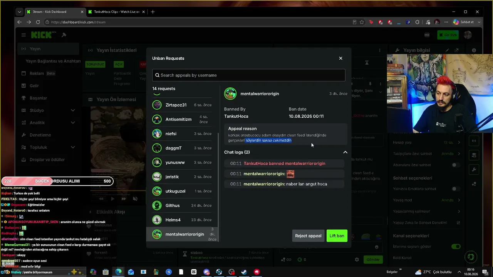The height and width of the screenshot is (277, 493).
Task: Select mentalwarriororigin in request list
Action: (x=182, y=234)
